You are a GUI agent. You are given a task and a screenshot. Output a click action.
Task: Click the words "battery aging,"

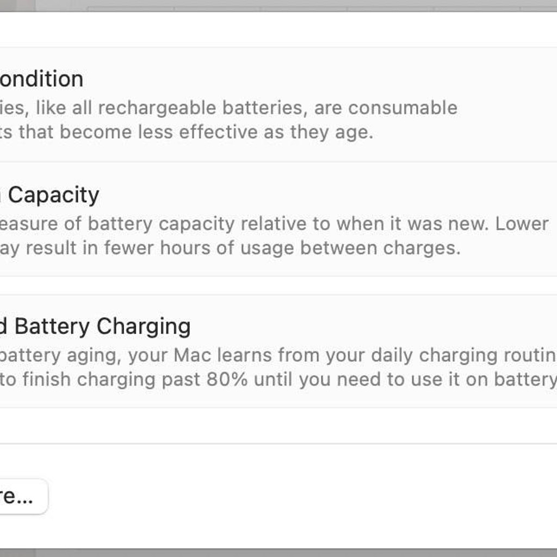tap(61, 356)
